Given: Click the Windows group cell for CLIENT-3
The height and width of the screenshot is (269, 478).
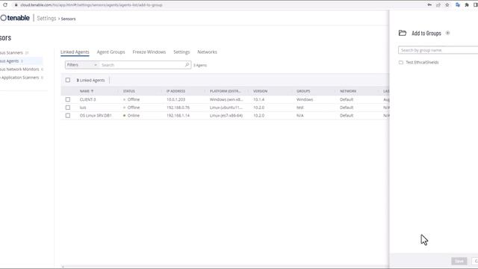Looking at the screenshot, I should [305, 99].
